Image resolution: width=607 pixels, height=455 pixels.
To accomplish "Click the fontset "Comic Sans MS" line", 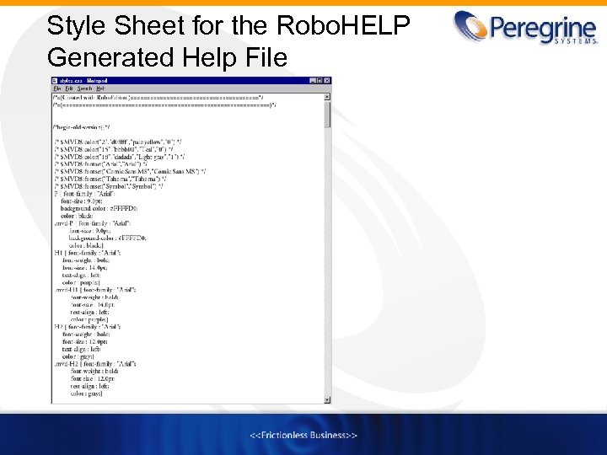I will pos(130,171).
